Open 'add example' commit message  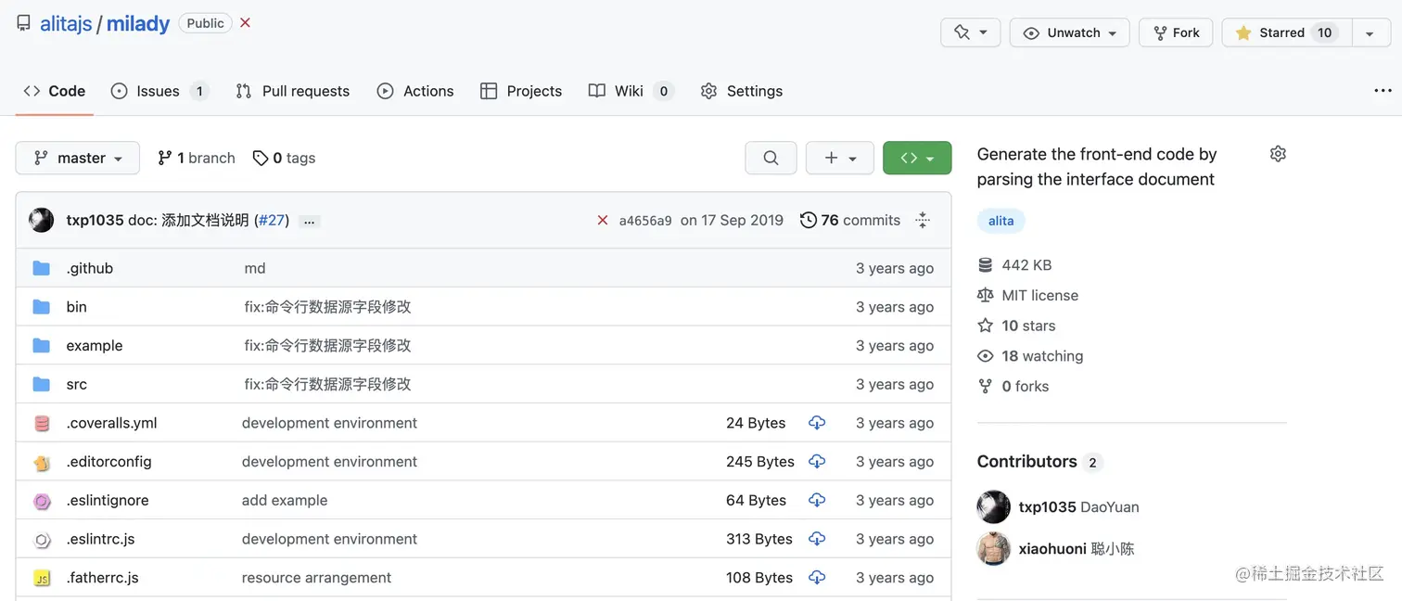[x=285, y=500]
